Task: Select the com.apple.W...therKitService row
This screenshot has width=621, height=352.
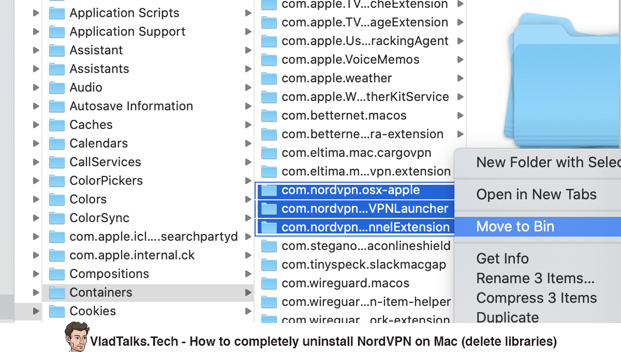Action: [361, 97]
